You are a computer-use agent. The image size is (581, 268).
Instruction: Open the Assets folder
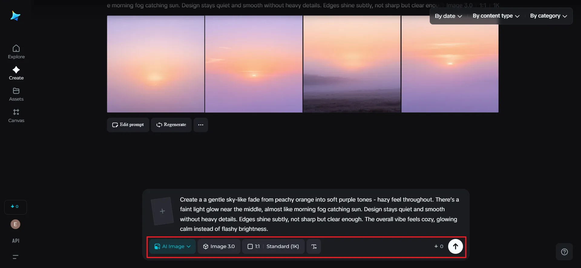(16, 94)
